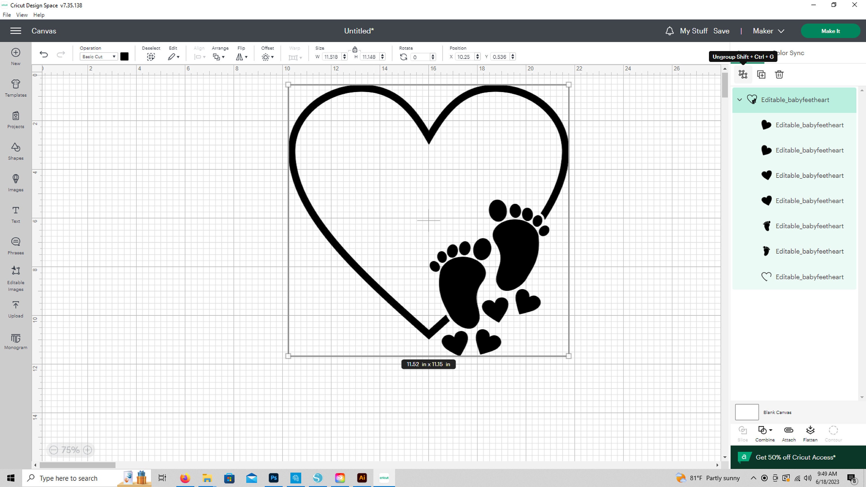The height and width of the screenshot is (487, 866).
Task: Open the Images library
Action: coord(16,183)
